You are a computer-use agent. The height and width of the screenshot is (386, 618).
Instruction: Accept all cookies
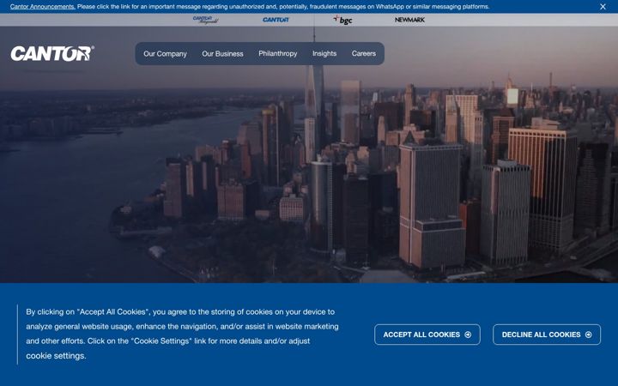click(x=427, y=335)
